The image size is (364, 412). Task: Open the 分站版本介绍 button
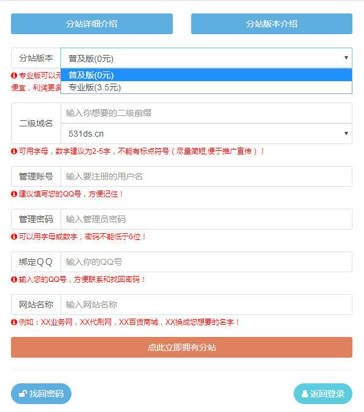272,24
